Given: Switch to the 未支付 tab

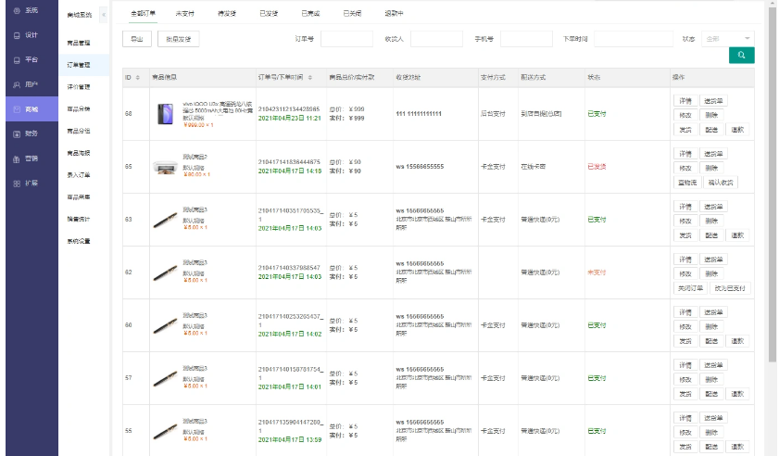Looking at the screenshot, I should pos(184,15).
